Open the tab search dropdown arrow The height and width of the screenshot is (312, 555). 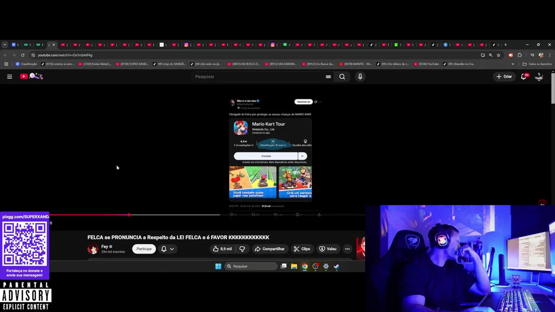coord(4,45)
